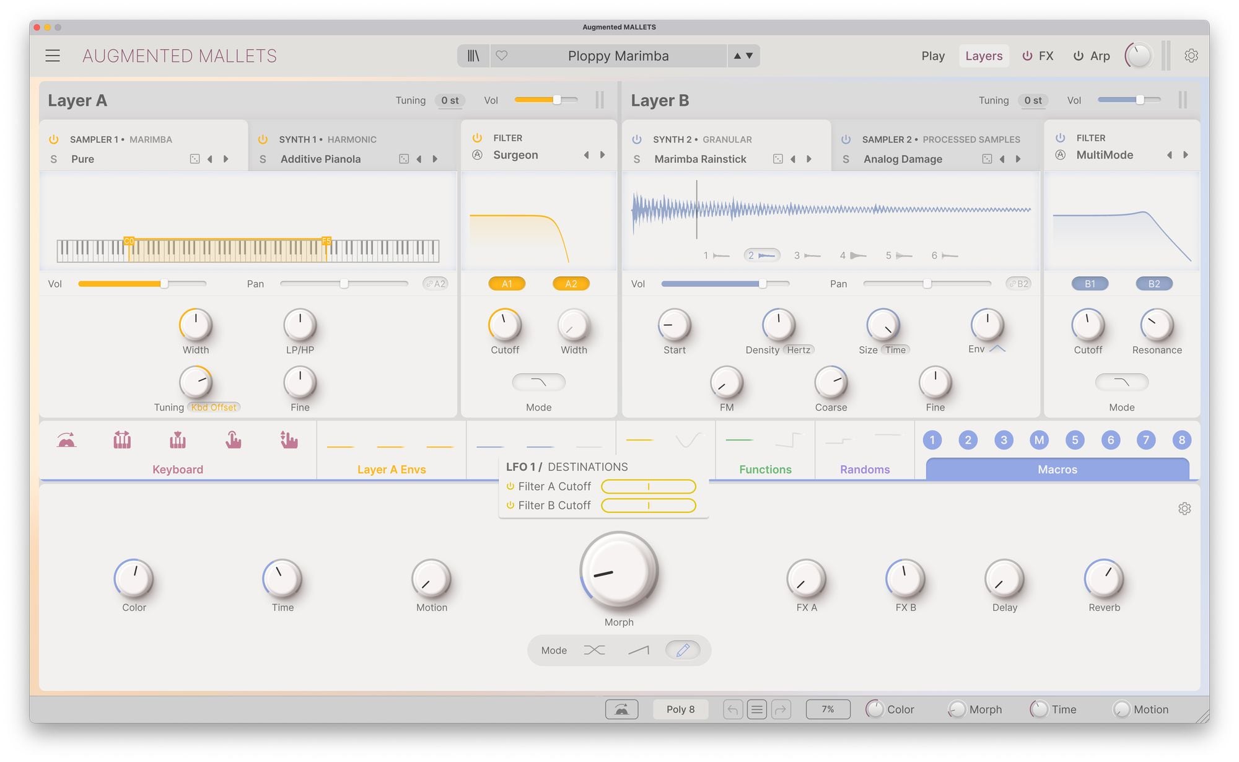The image size is (1239, 762).
Task: Adjust the Sampler 1 Pan slider
Action: (344, 284)
